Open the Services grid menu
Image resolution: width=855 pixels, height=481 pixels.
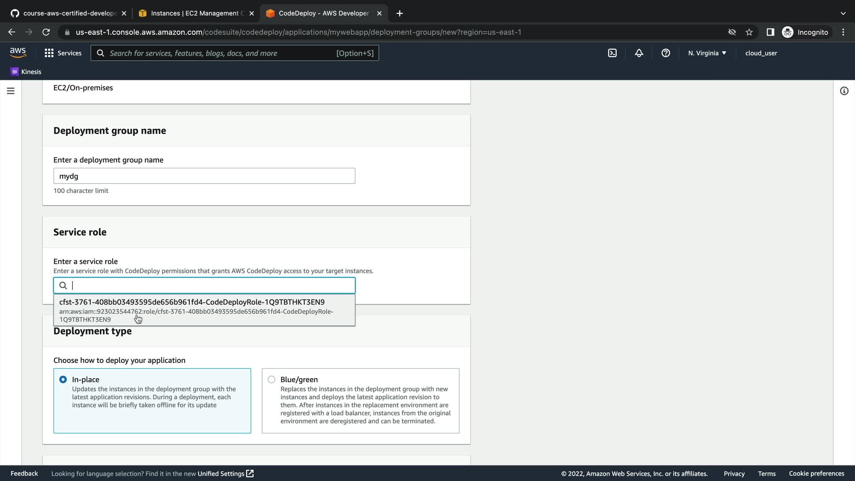point(63,53)
